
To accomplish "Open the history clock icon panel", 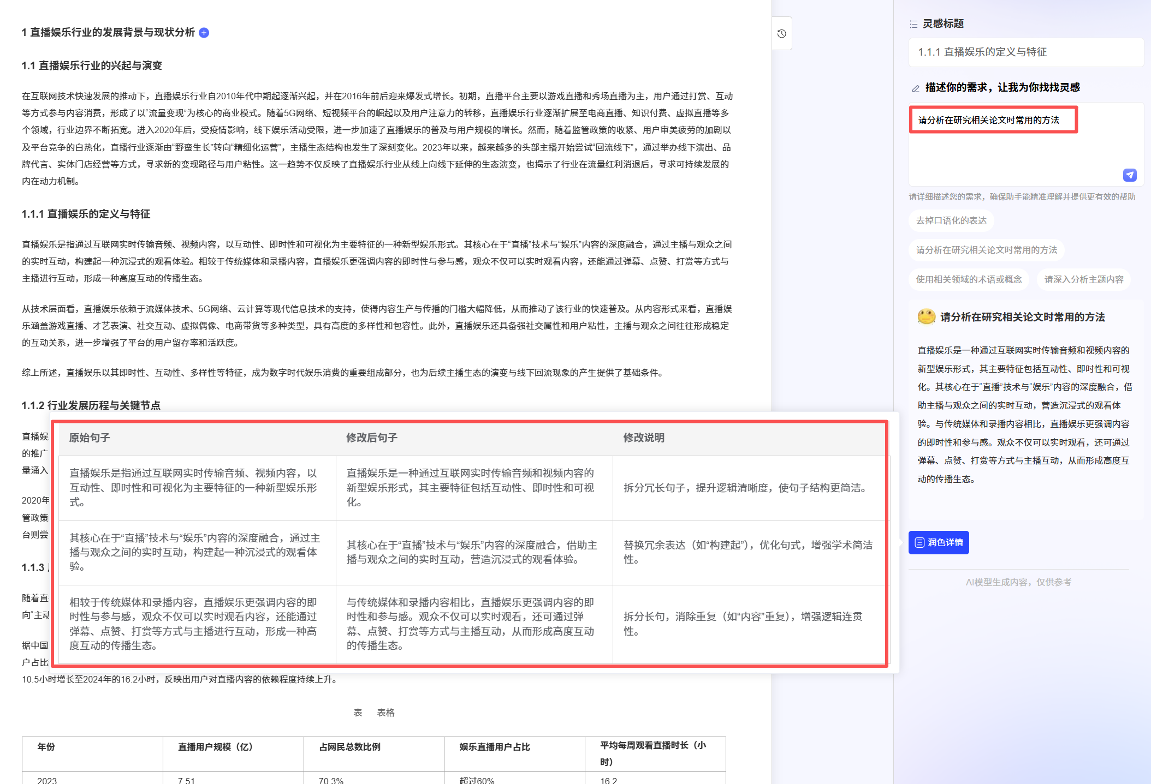I will point(781,34).
